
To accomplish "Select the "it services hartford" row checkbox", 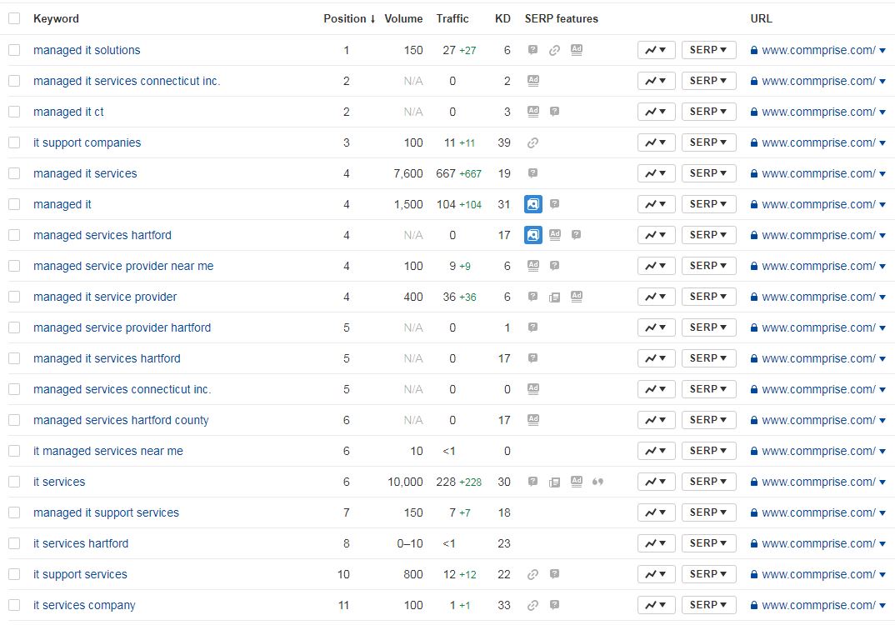I will tap(14, 543).
